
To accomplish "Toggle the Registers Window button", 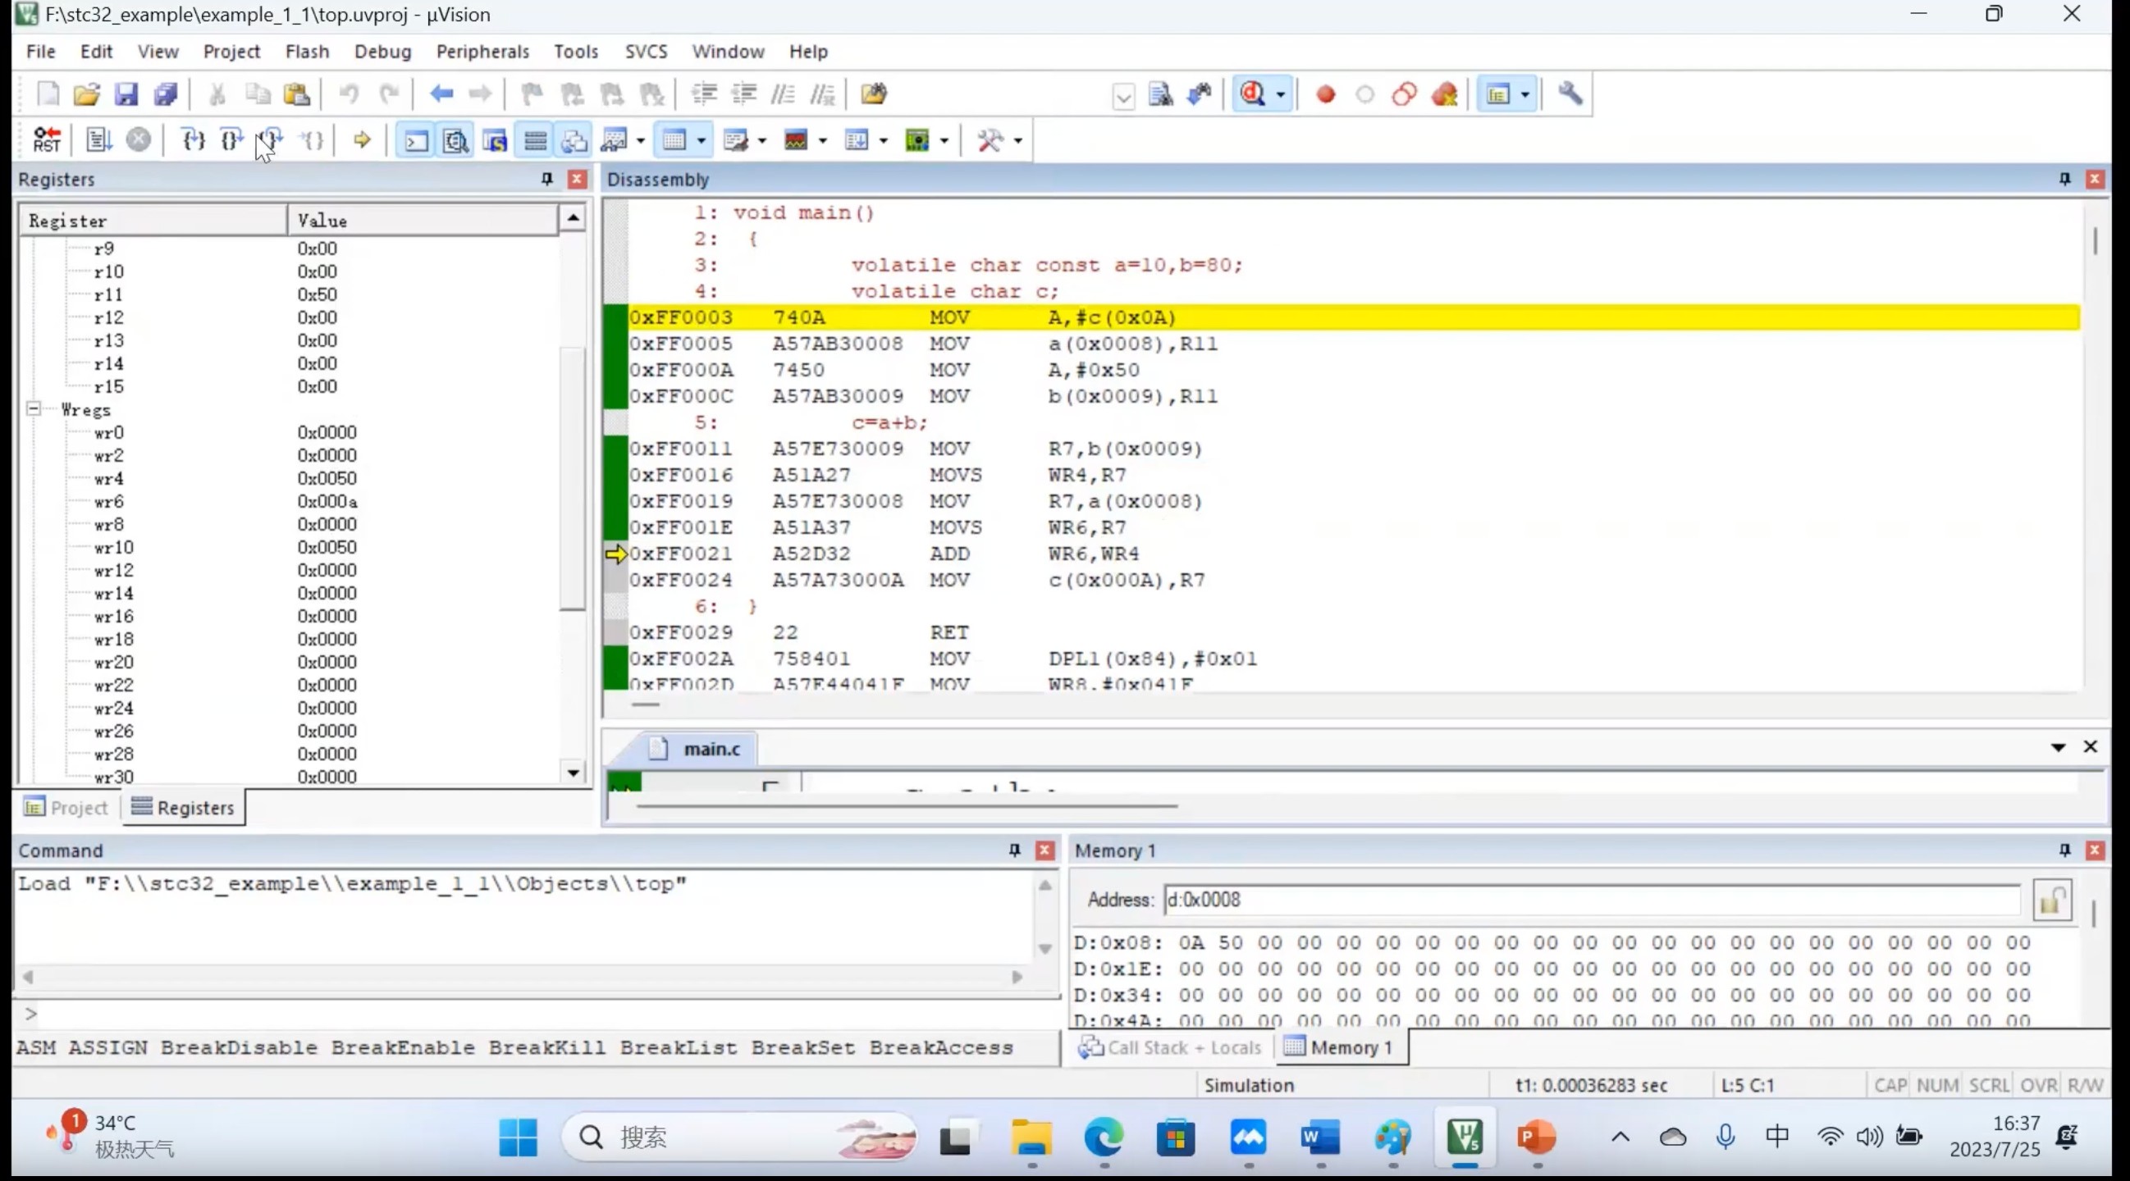I will click(x=535, y=140).
